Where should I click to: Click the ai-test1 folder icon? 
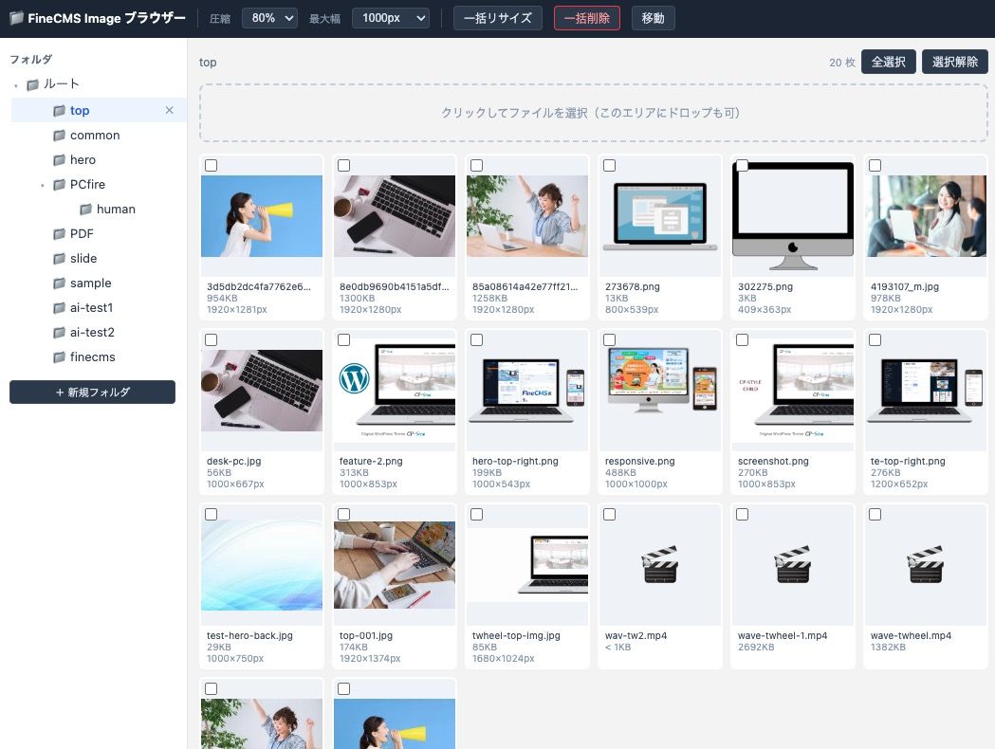(59, 308)
